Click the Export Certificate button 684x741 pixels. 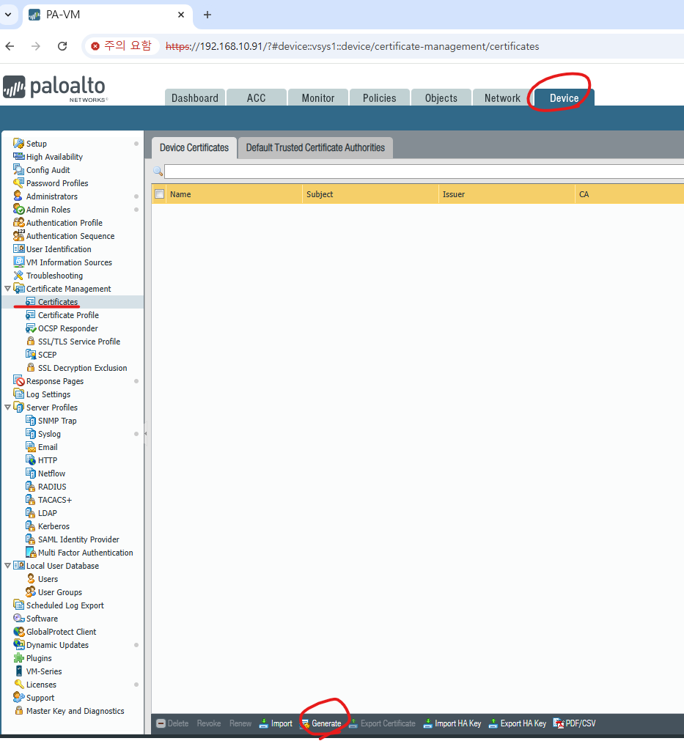coord(383,723)
